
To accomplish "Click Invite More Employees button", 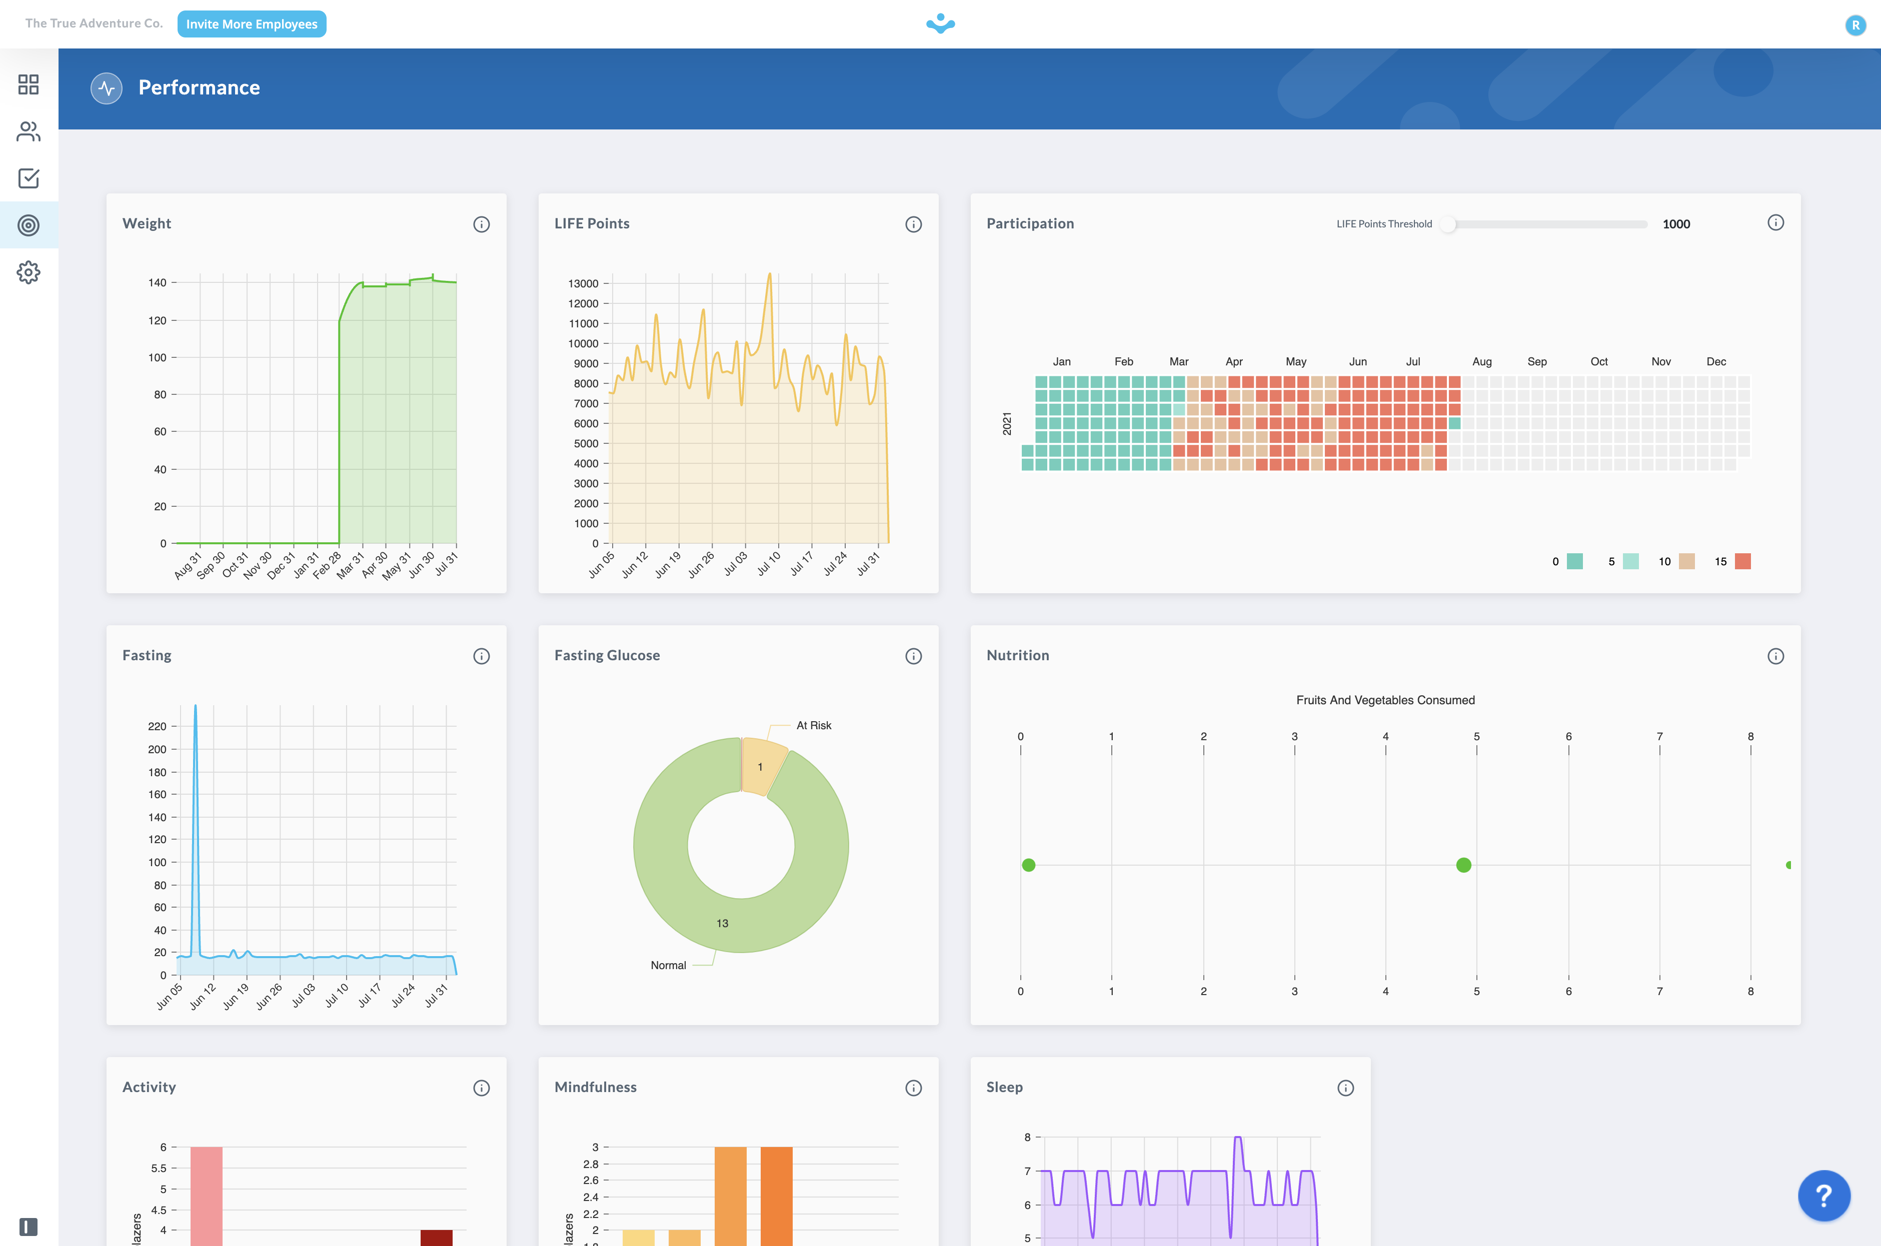I will 252,24.
